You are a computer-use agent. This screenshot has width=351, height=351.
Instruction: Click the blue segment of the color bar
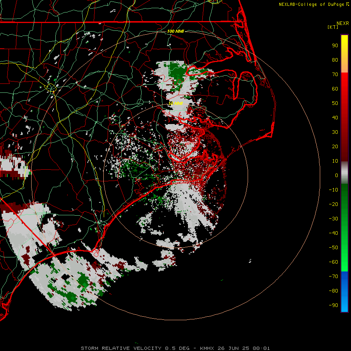tap(344, 291)
